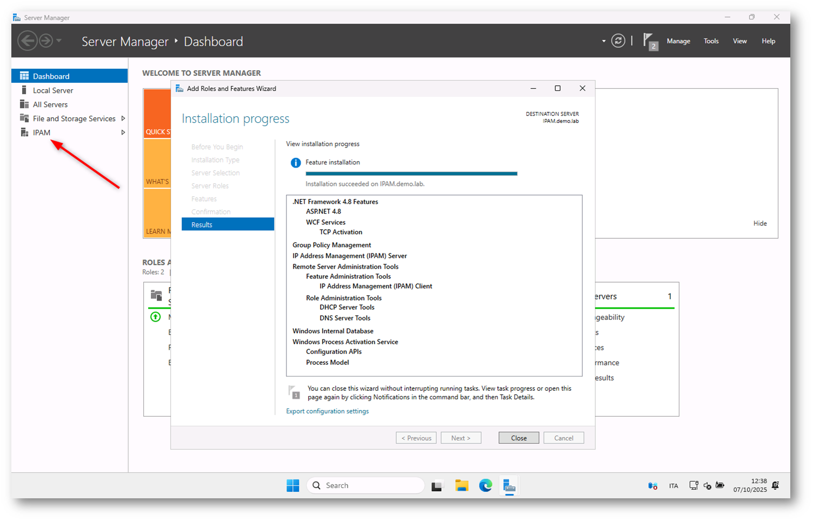Click "Windows Internal Database" in the results list
This screenshot has height=521, width=813.
(333, 331)
